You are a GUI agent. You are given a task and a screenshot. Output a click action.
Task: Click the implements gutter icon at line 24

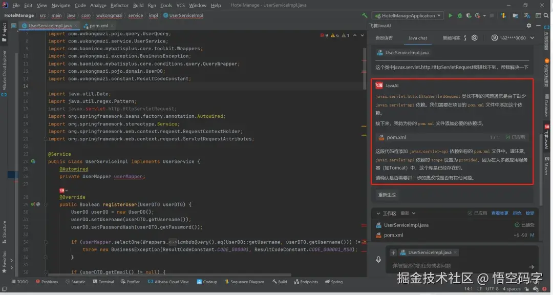click(33, 161)
